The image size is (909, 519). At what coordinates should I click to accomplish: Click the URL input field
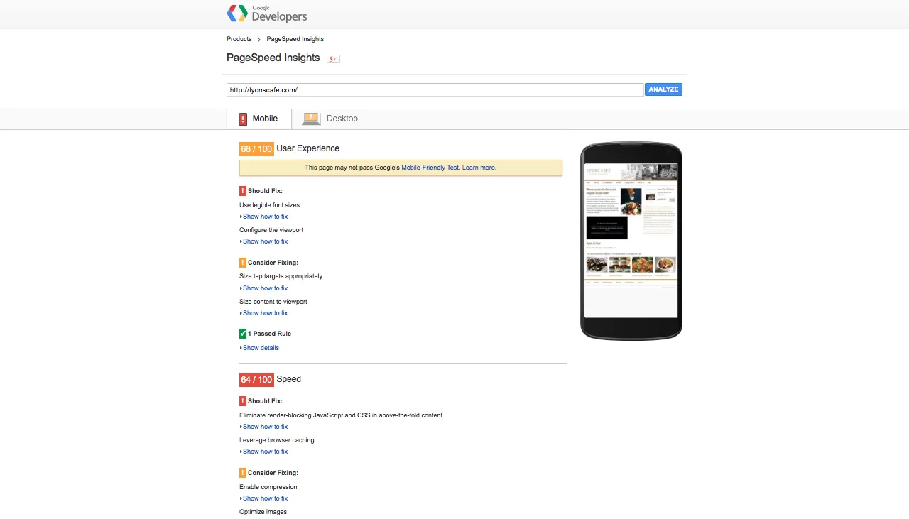(435, 90)
